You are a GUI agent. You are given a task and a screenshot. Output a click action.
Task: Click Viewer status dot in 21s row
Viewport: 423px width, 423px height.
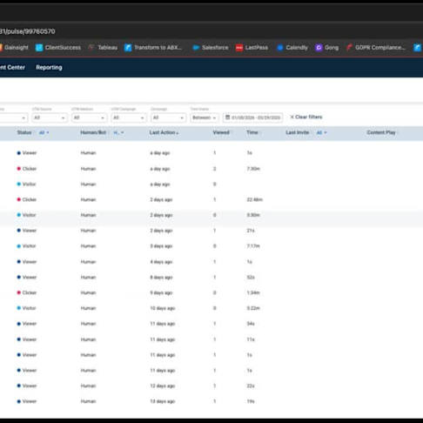pyautogui.click(x=19, y=231)
